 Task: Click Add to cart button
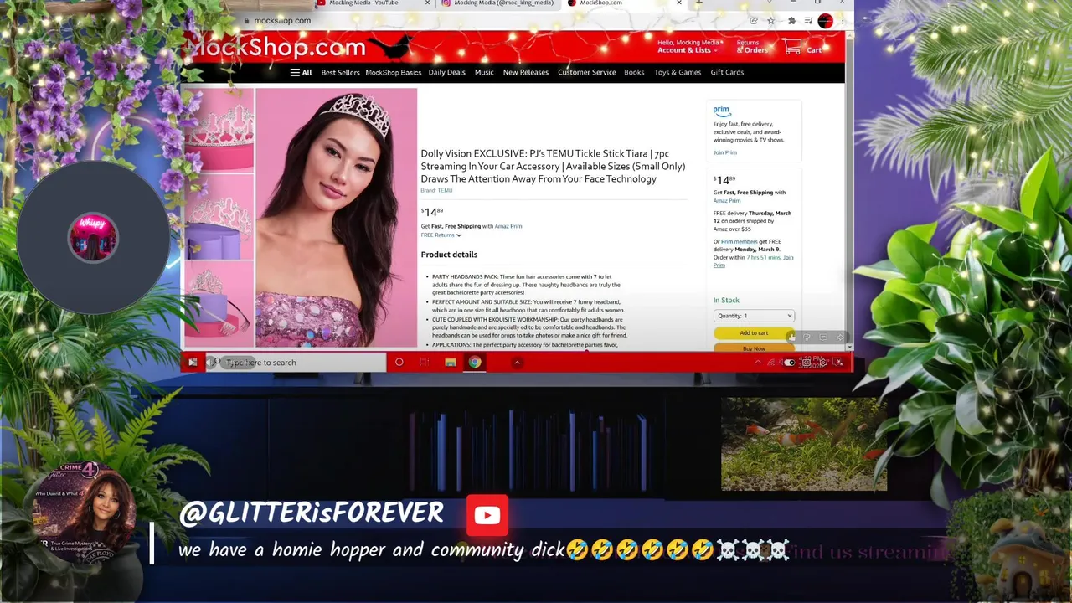click(x=754, y=333)
